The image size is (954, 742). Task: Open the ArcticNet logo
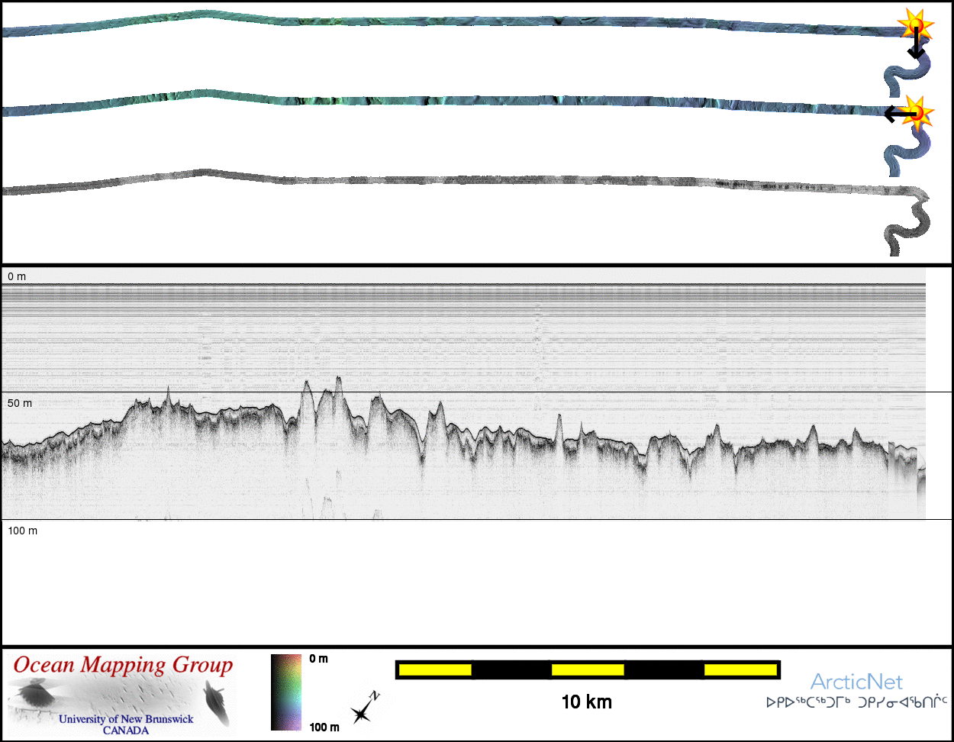(856, 682)
